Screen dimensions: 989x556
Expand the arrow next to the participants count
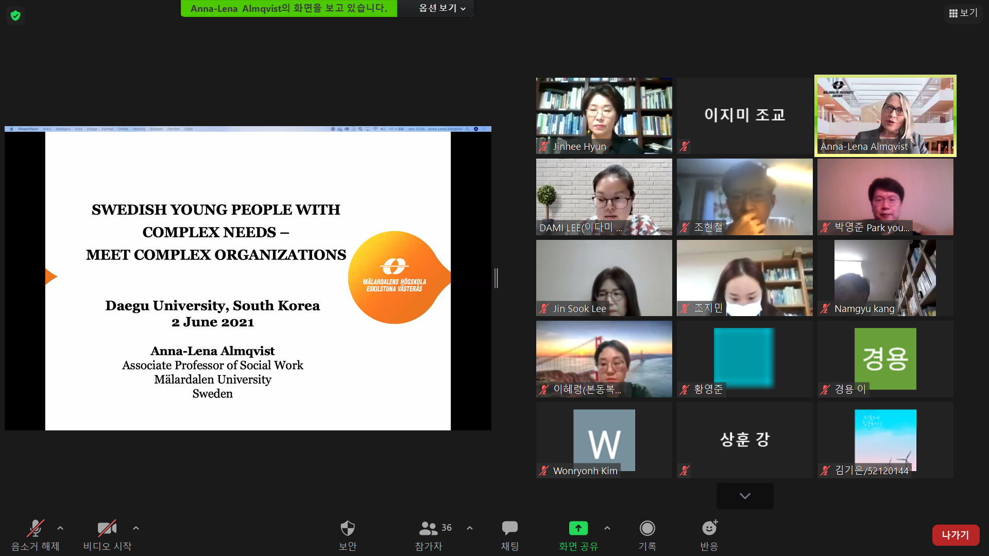[x=470, y=528]
